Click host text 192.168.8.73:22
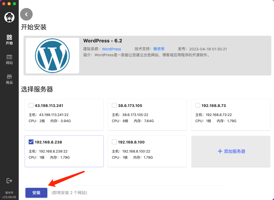274x200 pixels. (x=219, y=115)
